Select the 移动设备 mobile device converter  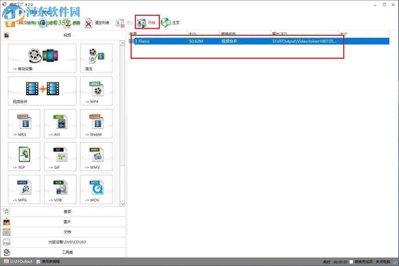(42, 58)
